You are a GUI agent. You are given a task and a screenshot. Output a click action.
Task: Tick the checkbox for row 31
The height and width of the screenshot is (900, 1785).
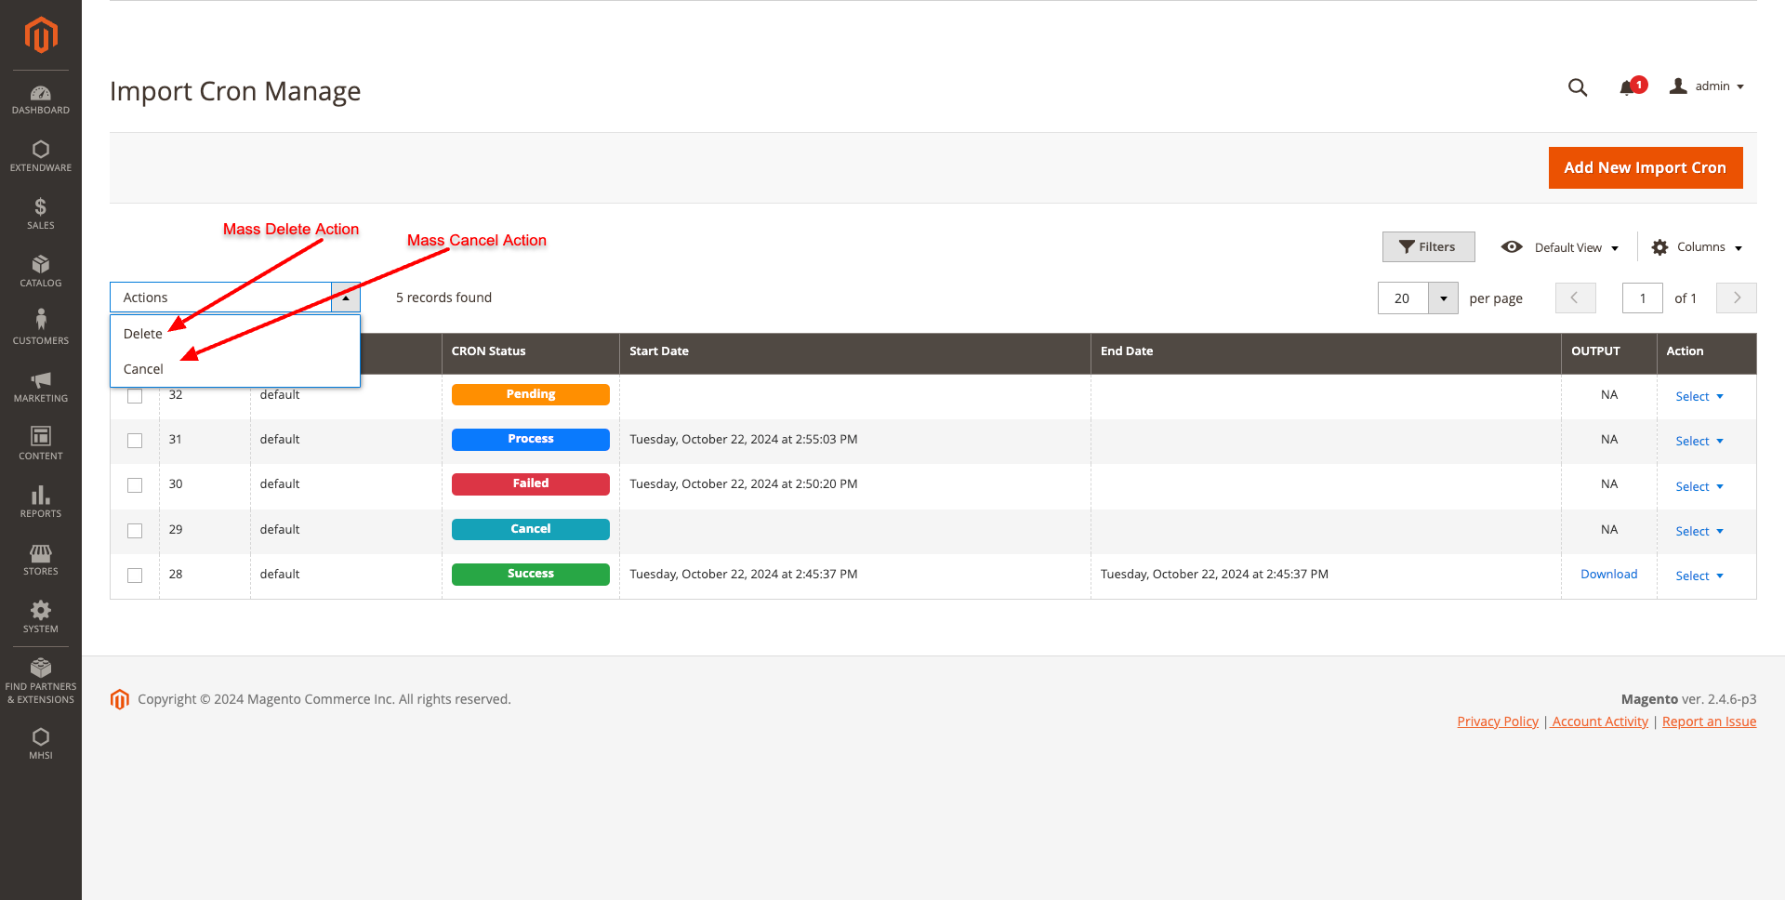point(135,441)
